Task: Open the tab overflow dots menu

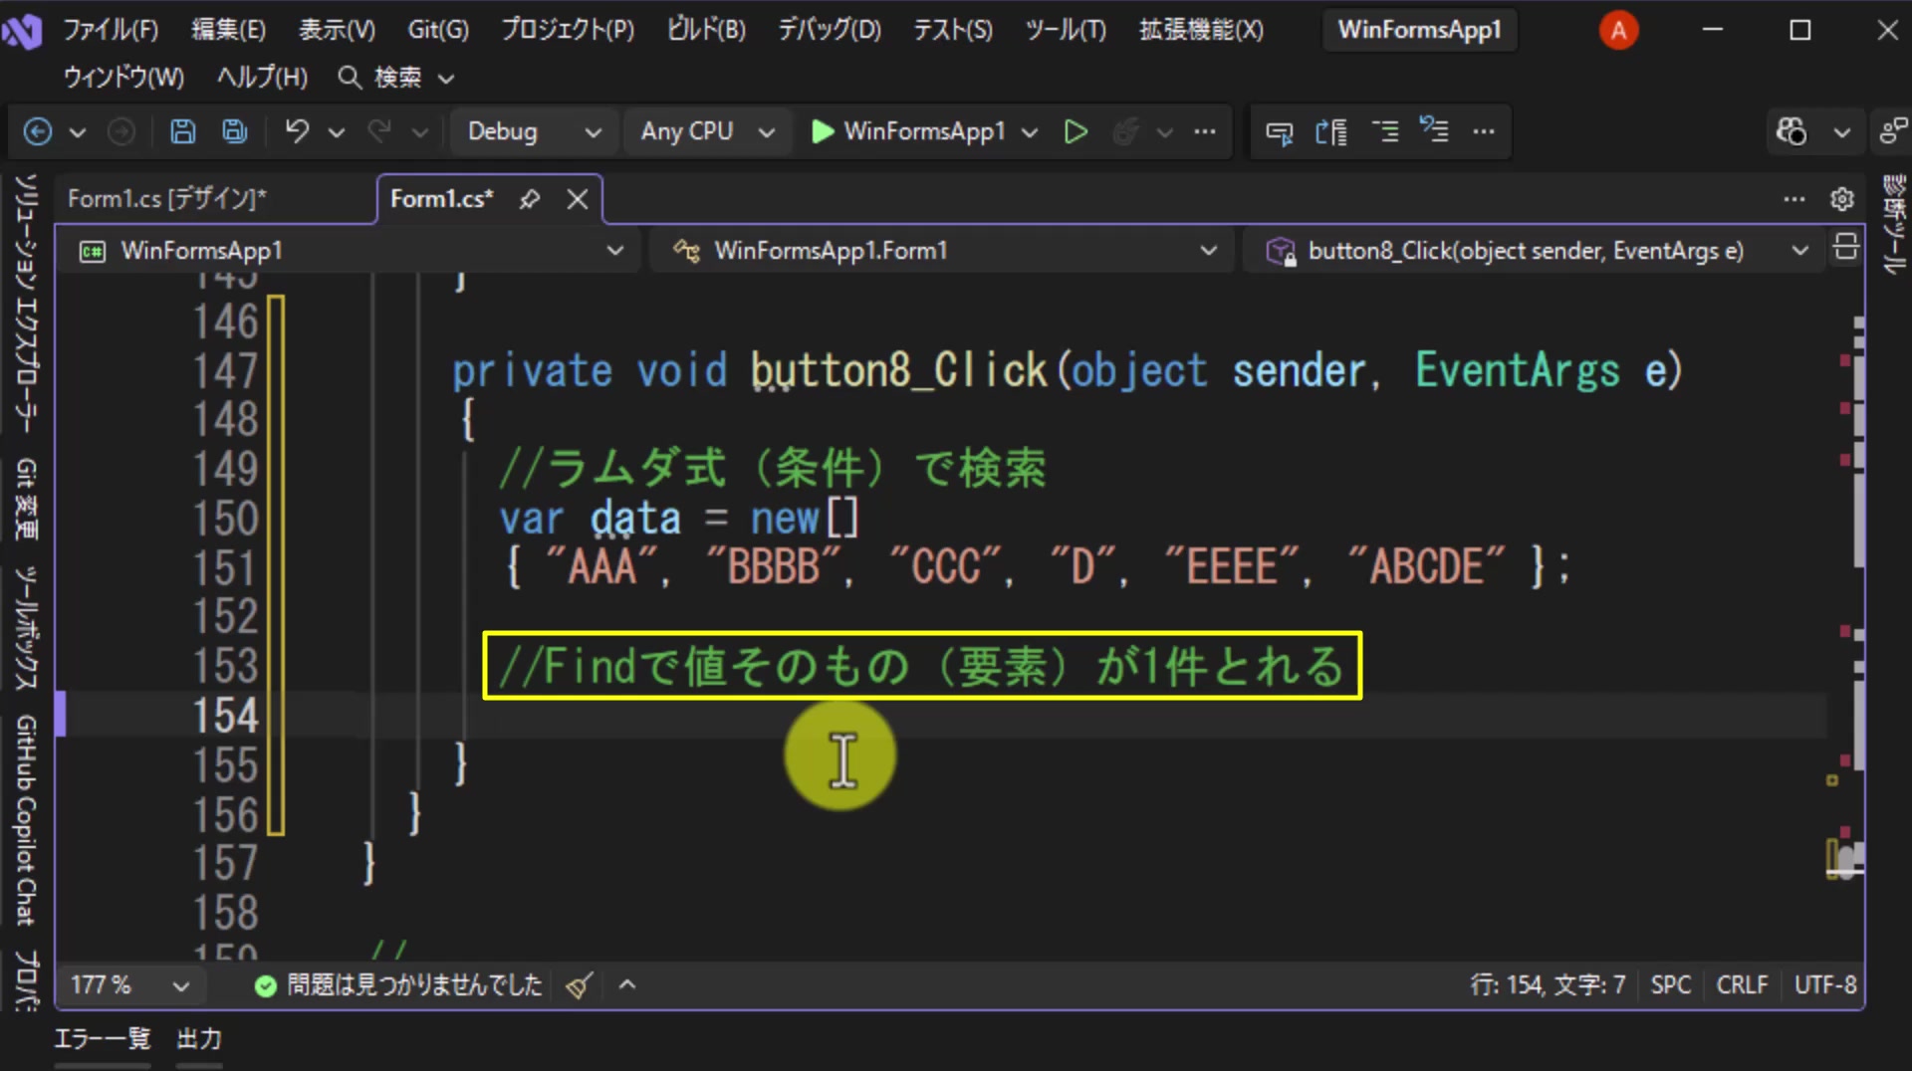Action: click(1794, 199)
